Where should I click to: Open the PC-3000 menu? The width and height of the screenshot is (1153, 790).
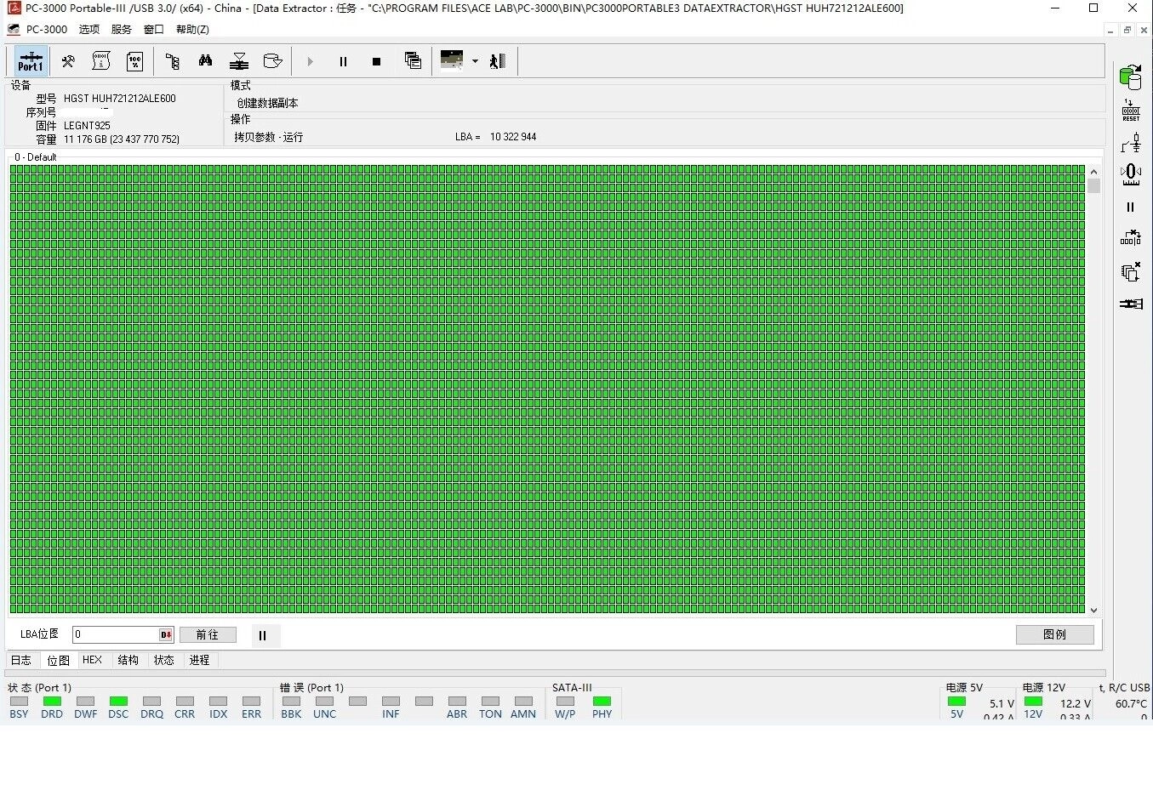click(46, 29)
